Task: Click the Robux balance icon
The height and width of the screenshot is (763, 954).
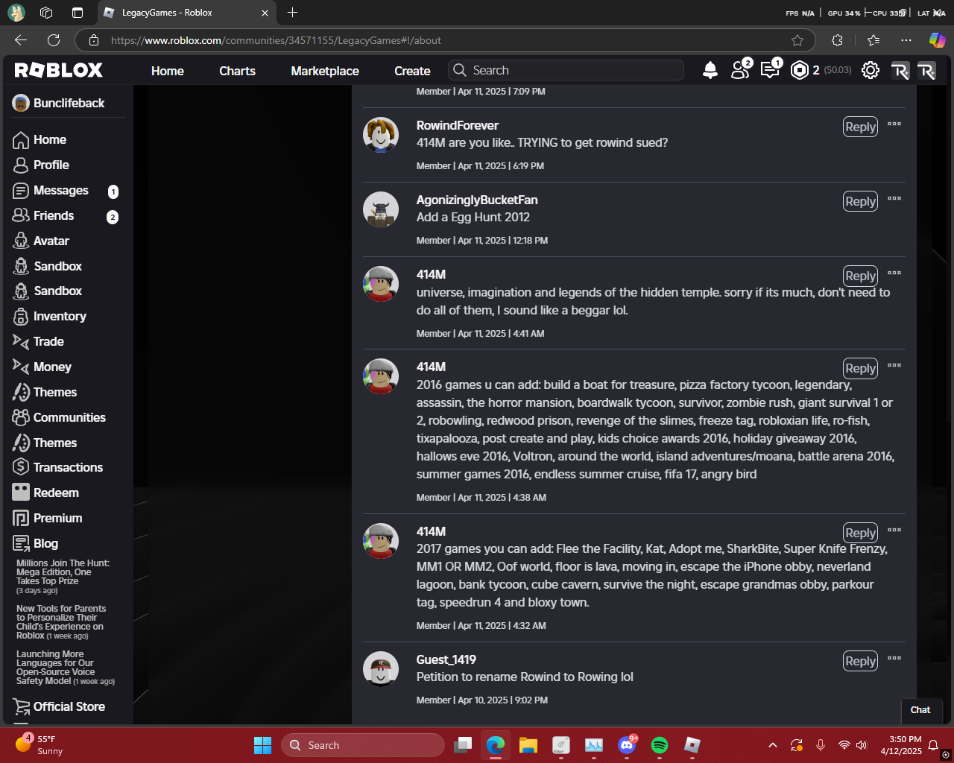Action: [799, 70]
